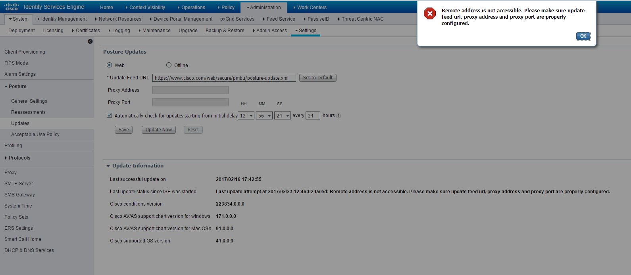Open the Feed Service submenu

pyautogui.click(x=279, y=19)
